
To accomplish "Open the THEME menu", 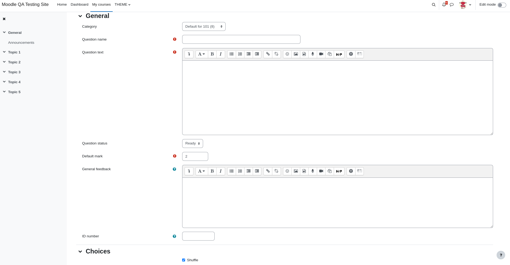I will 122,5.
